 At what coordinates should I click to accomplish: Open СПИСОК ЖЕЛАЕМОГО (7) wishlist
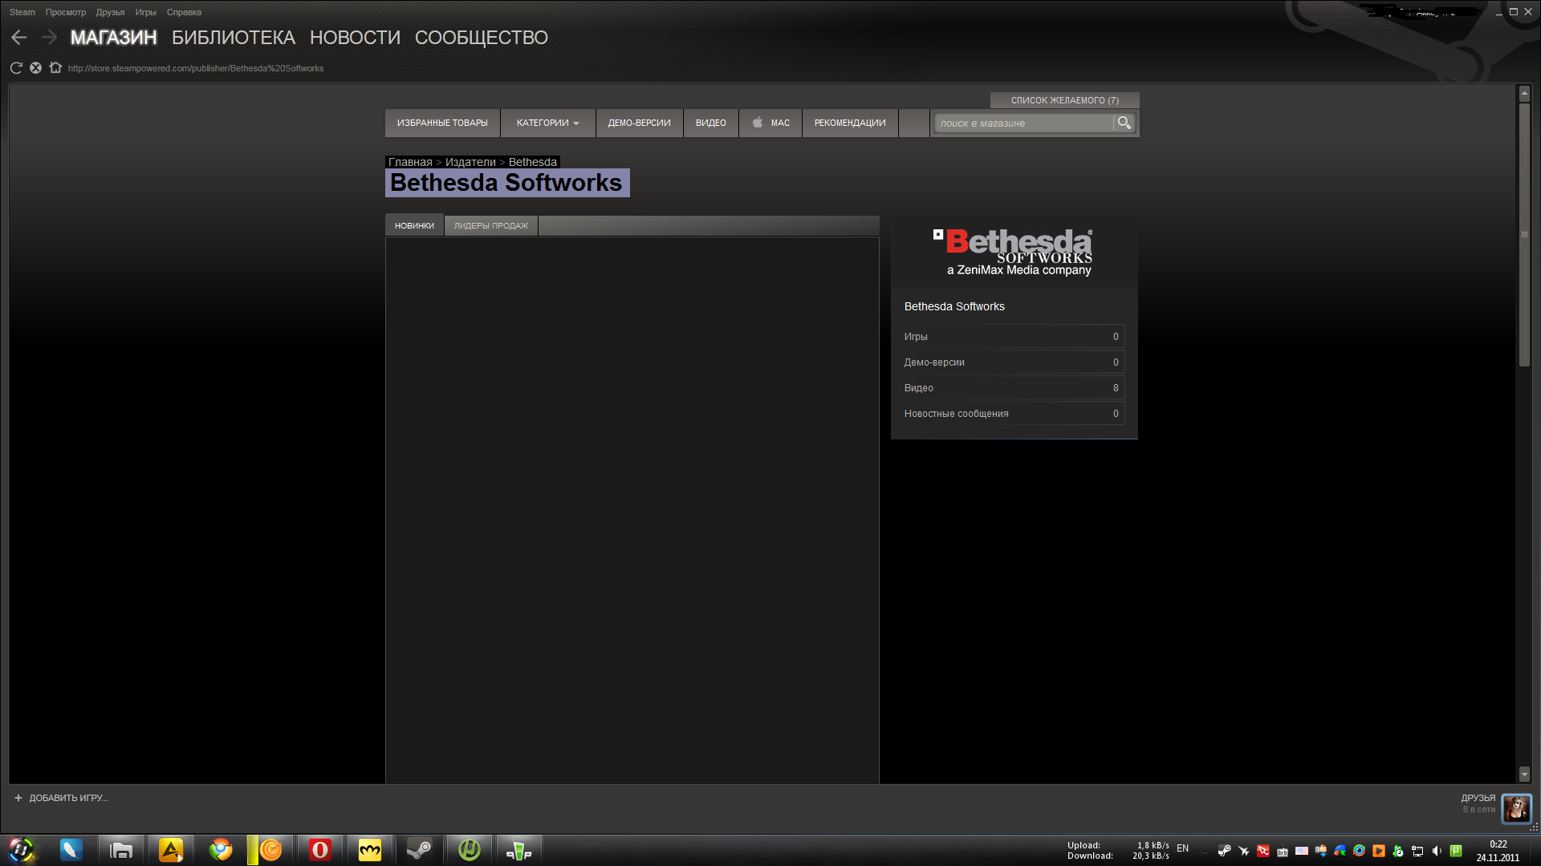pos(1065,100)
